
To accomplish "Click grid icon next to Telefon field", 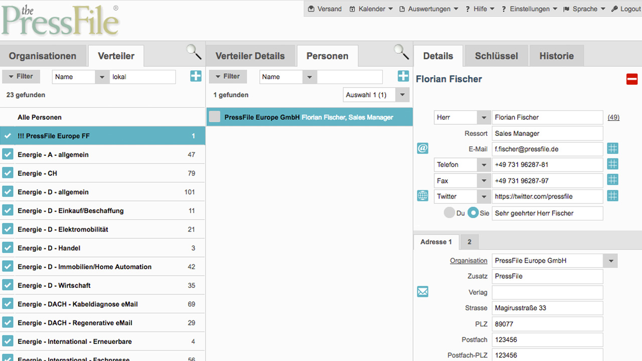I will [612, 164].
